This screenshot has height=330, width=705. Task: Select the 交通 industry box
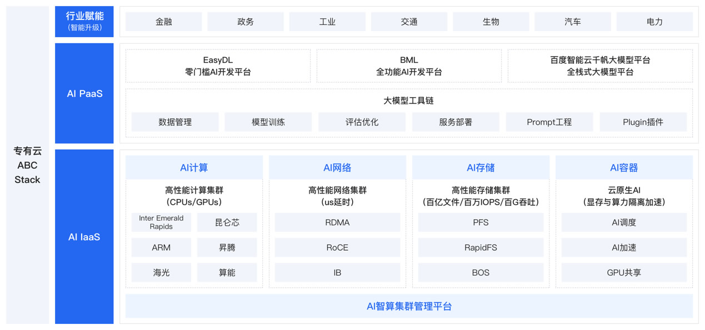click(x=409, y=22)
